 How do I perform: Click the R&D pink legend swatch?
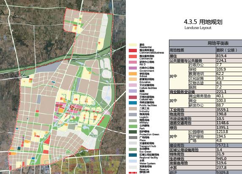click(x=133, y=62)
